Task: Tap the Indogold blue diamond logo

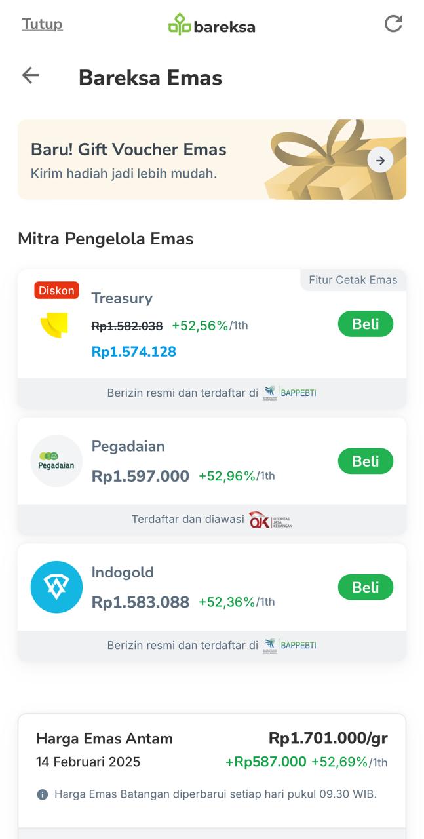Action: pos(56,587)
